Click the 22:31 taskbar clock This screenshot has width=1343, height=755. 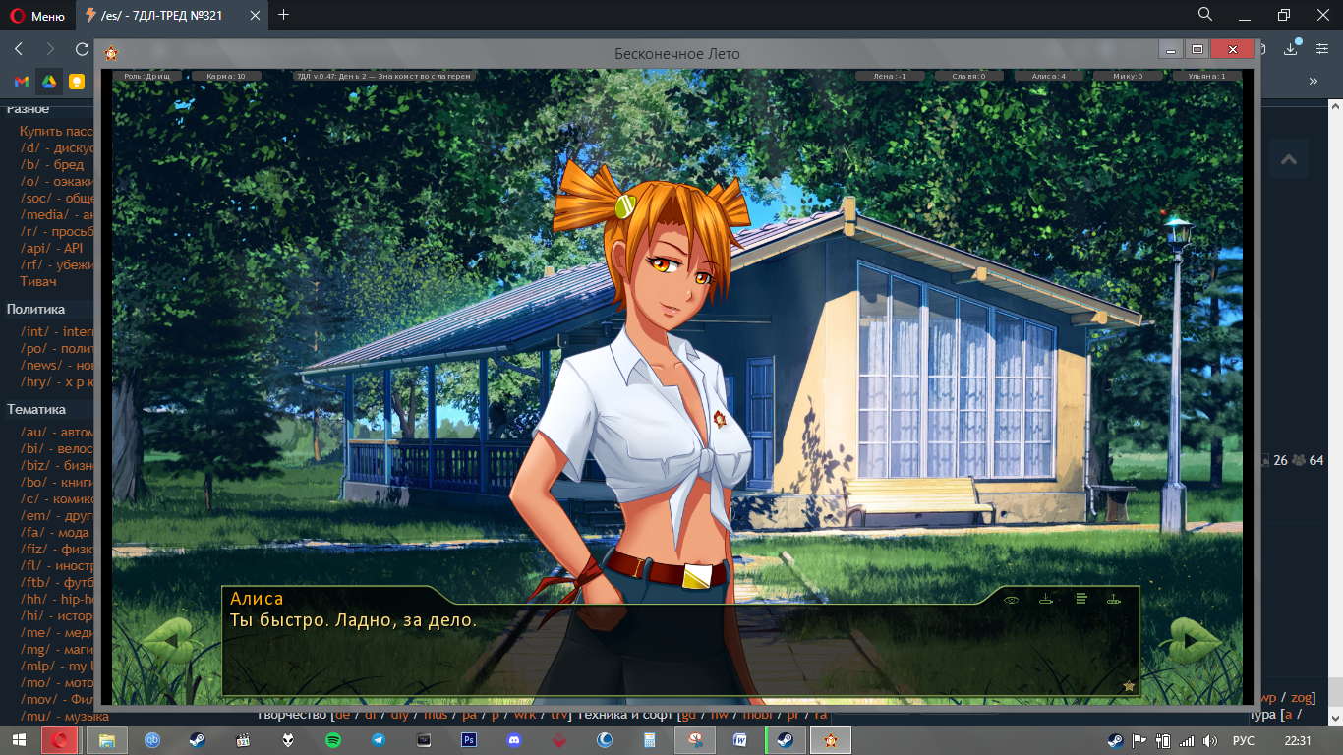(1298, 740)
